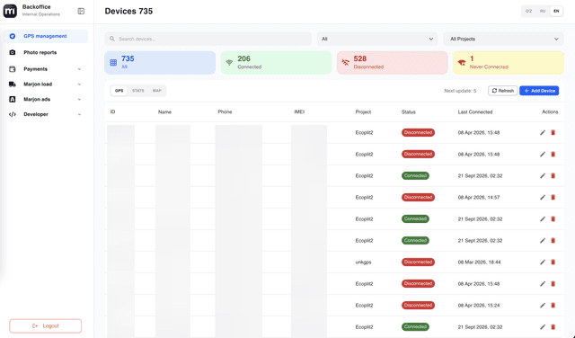Delete the unkgps project device
The width and height of the screenshot is (575, 338).
[x=553, y=262]
